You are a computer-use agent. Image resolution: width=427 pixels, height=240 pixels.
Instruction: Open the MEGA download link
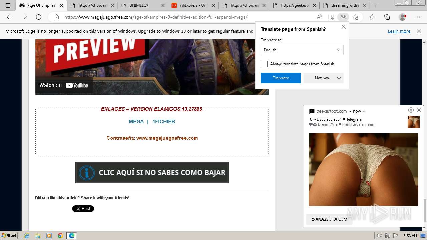136,122
